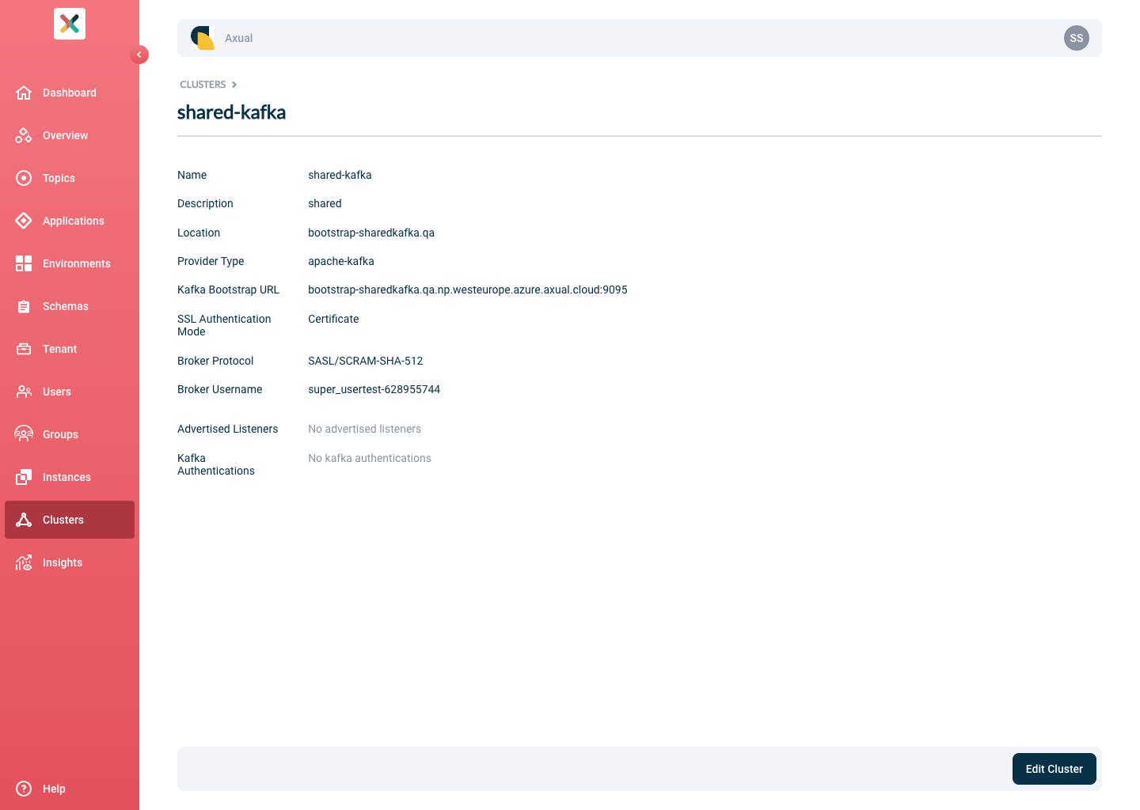Click the No kafka authentications text
Viewport: 1140px width, 810px height.
click(370, 458)
